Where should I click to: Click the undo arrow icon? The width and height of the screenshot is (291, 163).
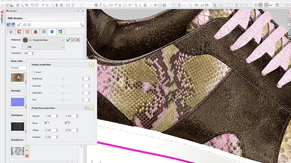point(32,5)
